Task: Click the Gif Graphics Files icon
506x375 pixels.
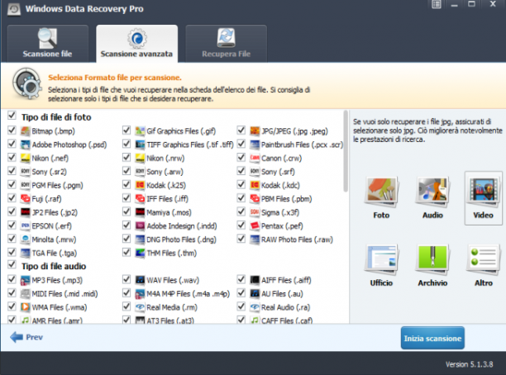Action: (x=140, y=131)
